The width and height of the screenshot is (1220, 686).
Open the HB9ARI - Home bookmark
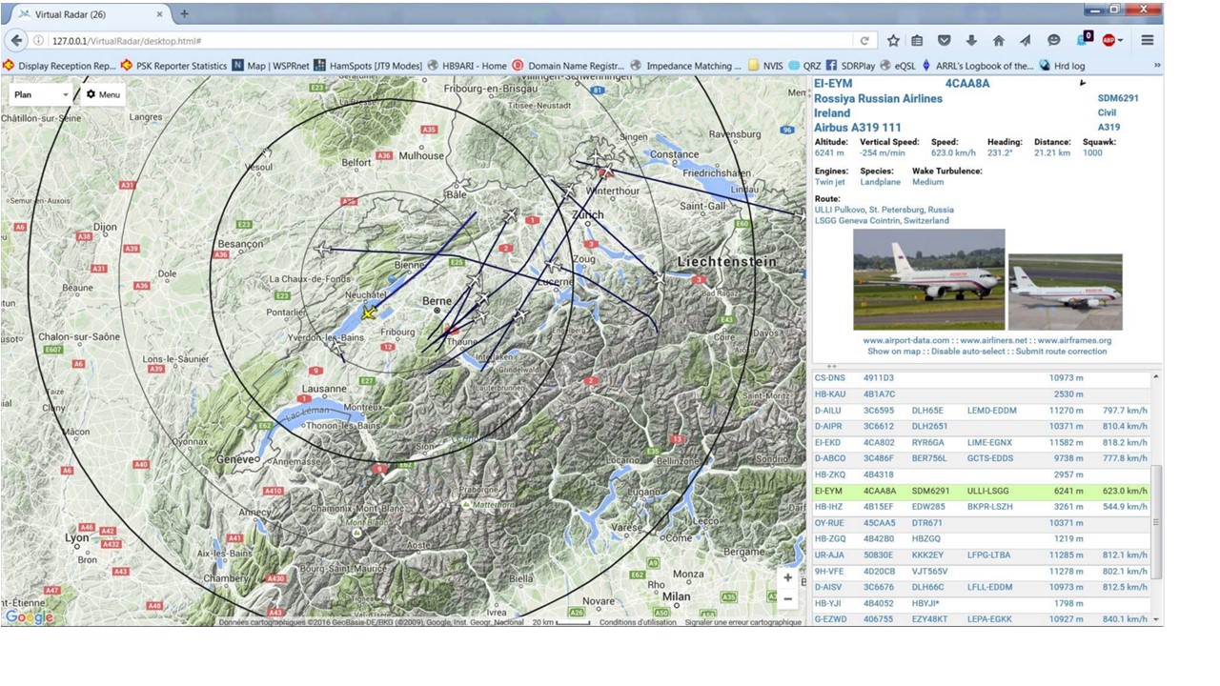click(x=468, y=66)
